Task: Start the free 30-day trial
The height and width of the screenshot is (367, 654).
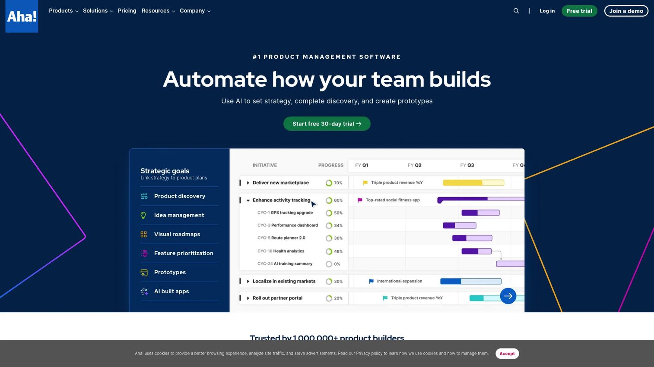Action: click(327, 124)
